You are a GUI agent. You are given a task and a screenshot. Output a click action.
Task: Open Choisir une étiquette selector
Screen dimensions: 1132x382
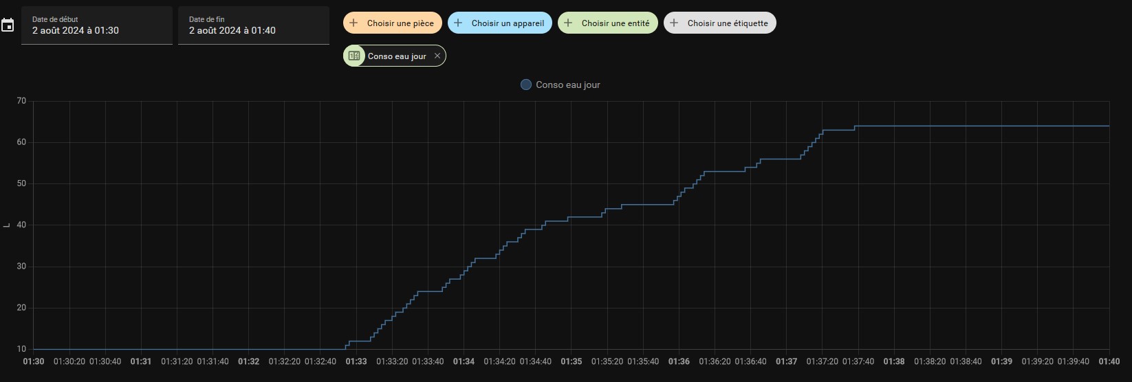point(720,23)
